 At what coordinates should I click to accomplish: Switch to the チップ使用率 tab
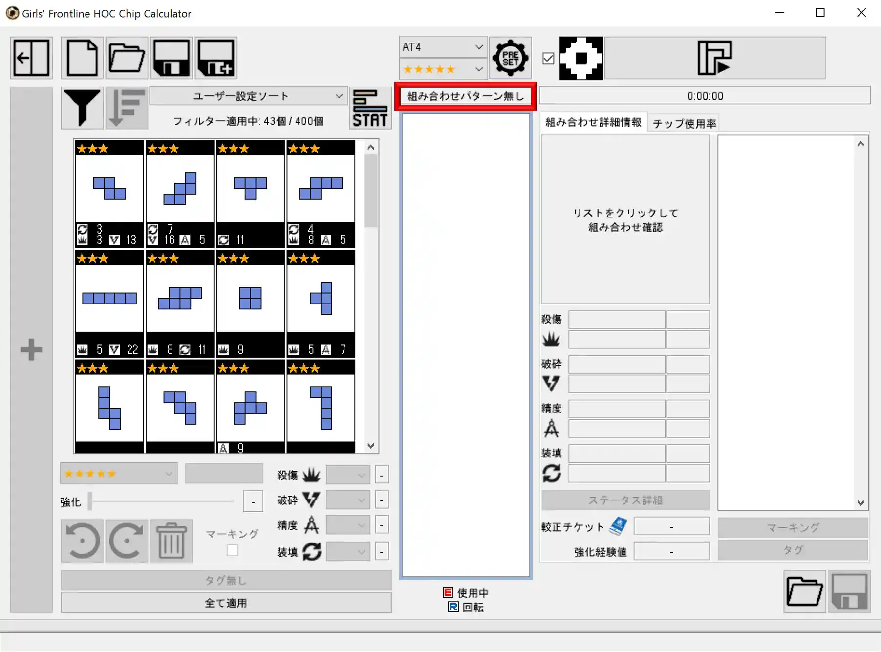coord(684,123)
